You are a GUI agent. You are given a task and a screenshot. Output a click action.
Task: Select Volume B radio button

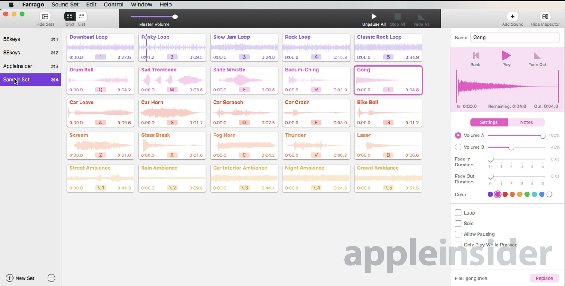(458, 147)
